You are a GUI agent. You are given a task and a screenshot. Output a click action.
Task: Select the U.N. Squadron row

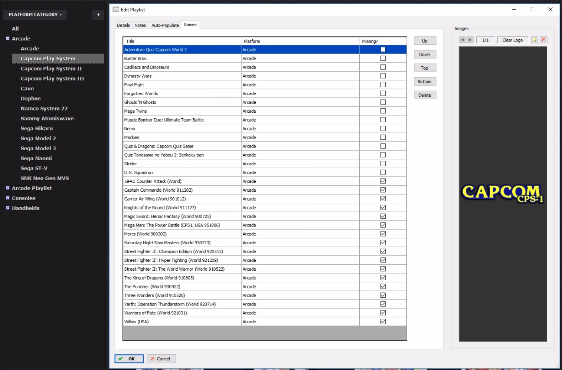(x=265, y=172)
